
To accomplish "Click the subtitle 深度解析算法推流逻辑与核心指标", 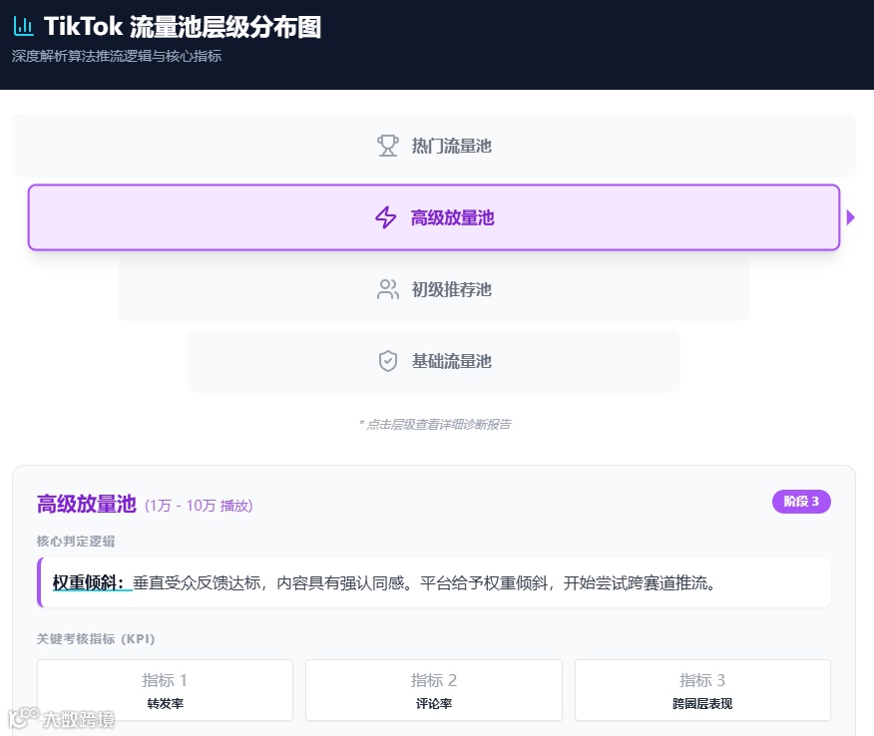I will [117, 56].
